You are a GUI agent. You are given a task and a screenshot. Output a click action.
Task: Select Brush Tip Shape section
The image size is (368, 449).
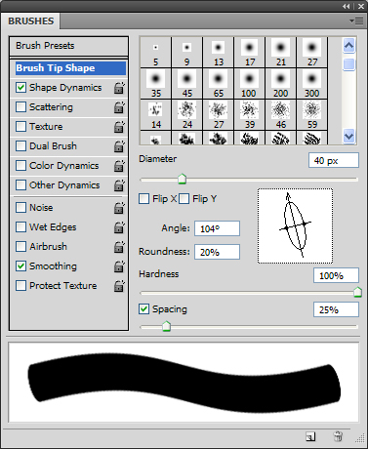(70, 68)
